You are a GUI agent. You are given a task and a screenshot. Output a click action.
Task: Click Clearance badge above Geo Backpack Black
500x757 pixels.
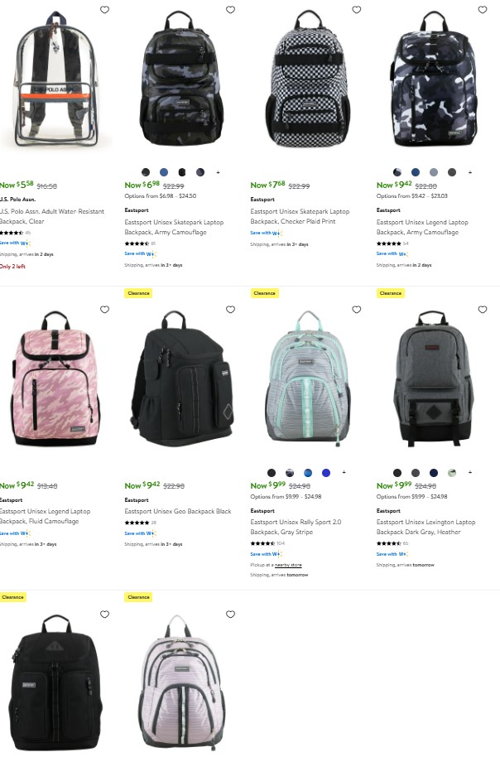click(x=138, y=293)
